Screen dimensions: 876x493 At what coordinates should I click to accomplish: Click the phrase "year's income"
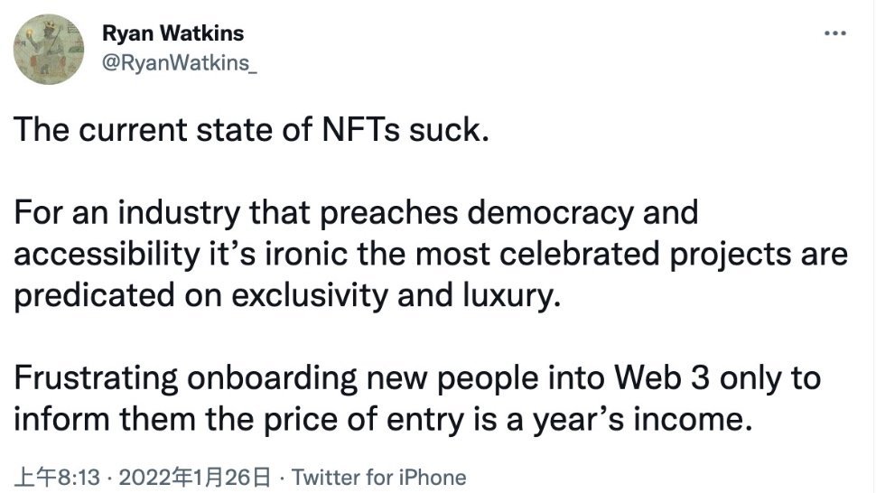[642, 420]
